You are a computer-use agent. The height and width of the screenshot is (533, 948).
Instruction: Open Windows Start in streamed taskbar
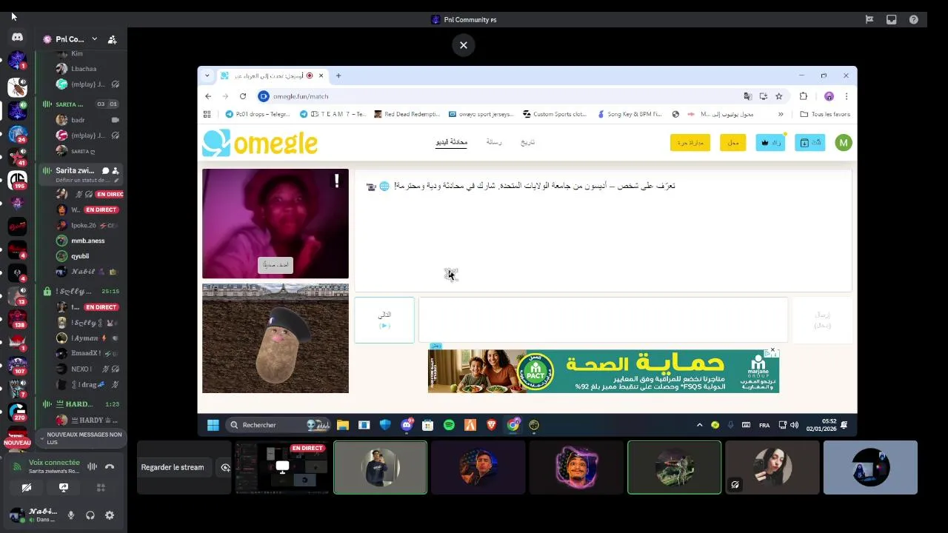213,425
